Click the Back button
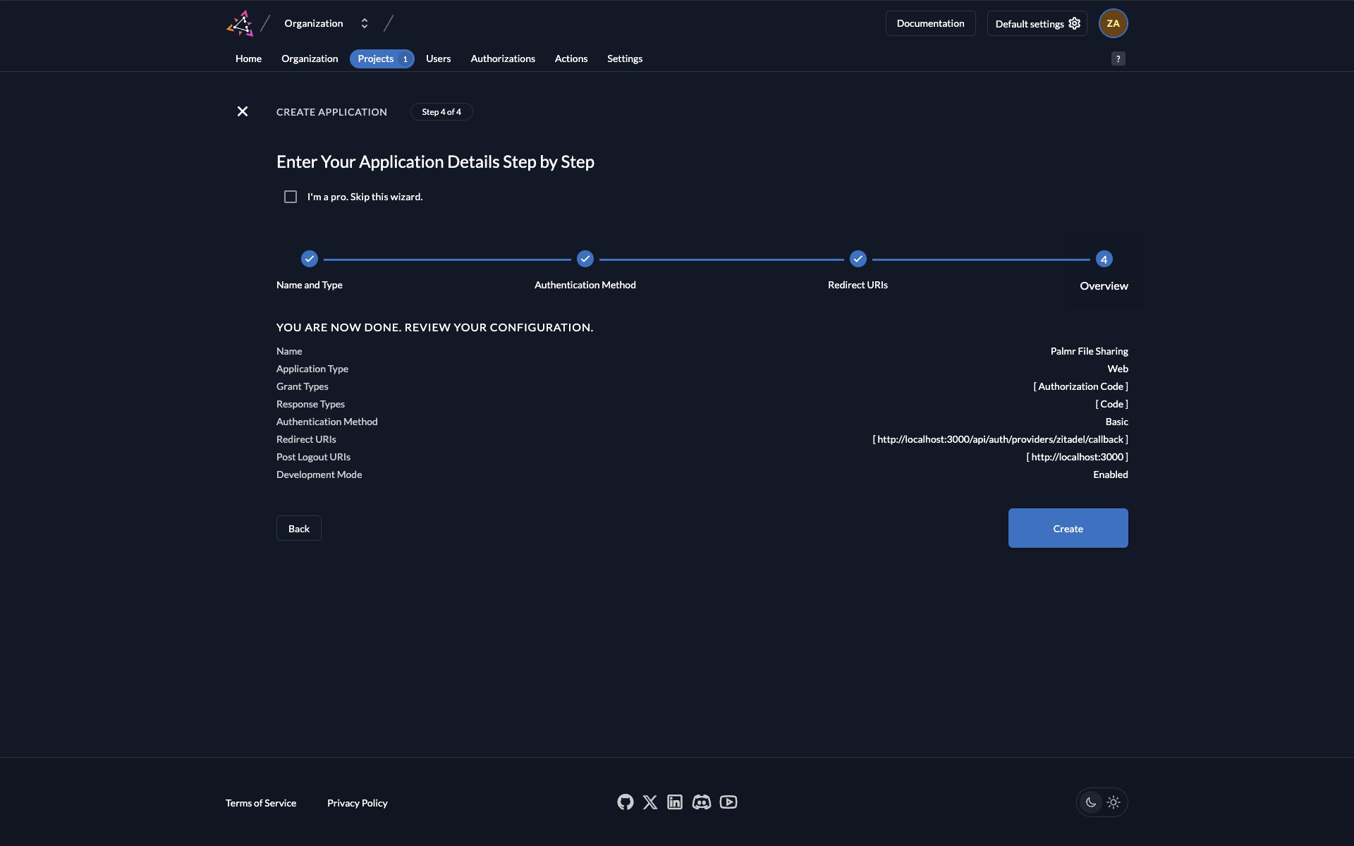Viewport: 1354px width, 846px height. (299, 528)
